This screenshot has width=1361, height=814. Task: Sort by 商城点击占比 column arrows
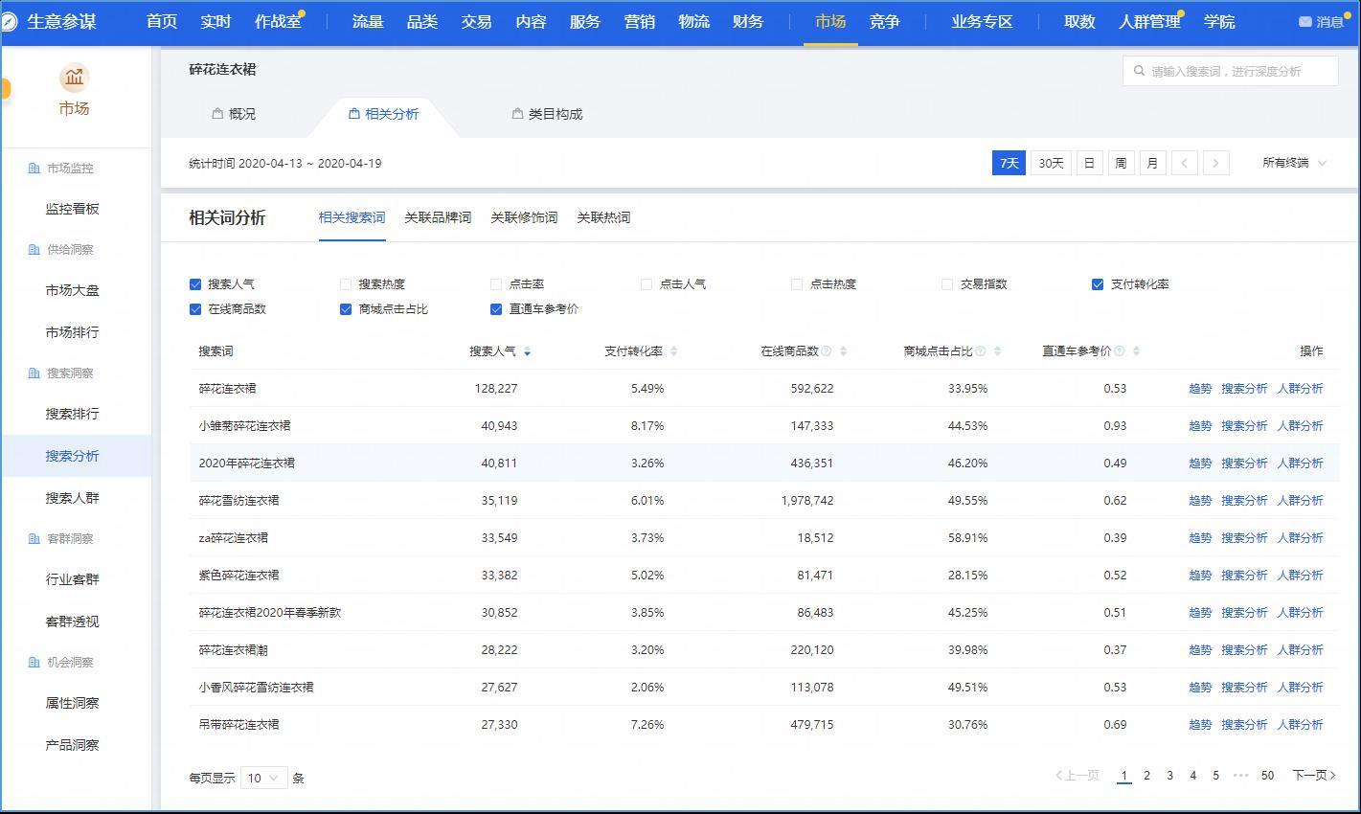997,351
